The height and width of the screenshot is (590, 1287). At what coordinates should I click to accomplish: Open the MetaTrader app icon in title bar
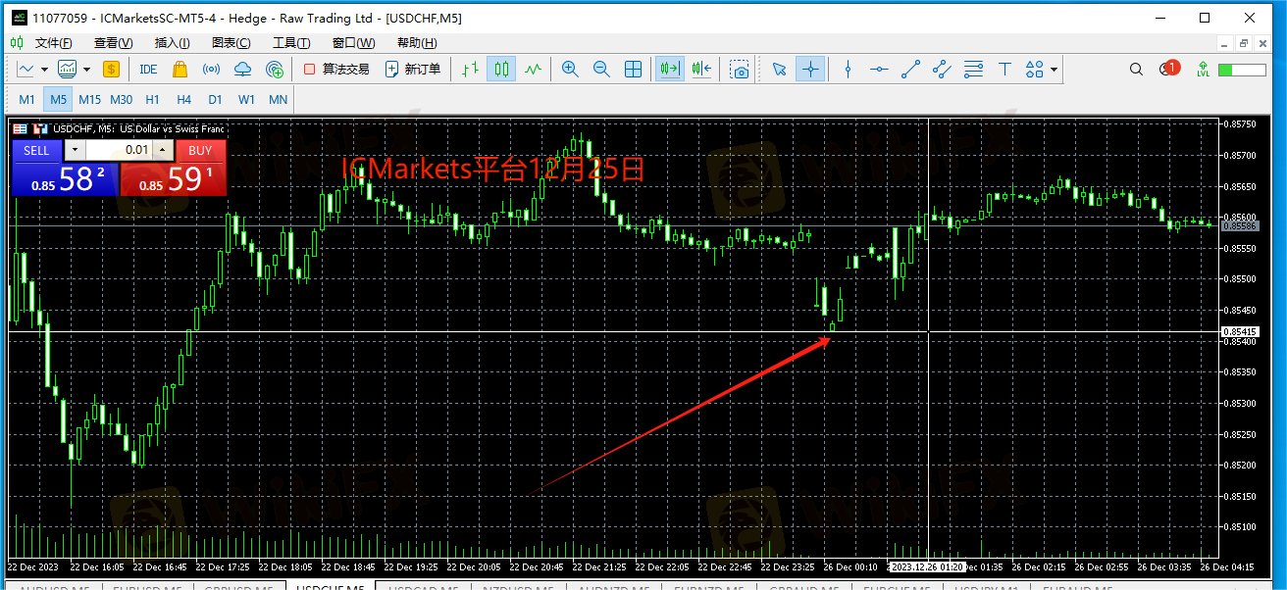coord(19,18)
